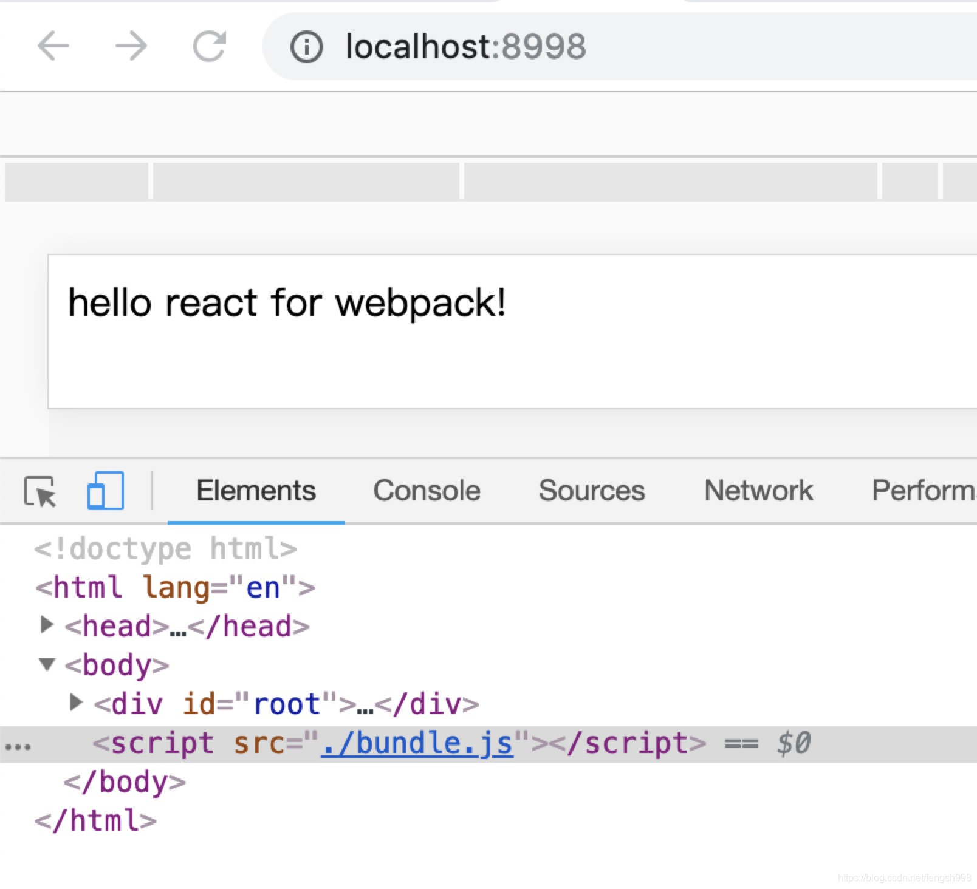Toggle the inspect element cursor mode
Viewport: 977px width, 889px height.
click(41, 492)
